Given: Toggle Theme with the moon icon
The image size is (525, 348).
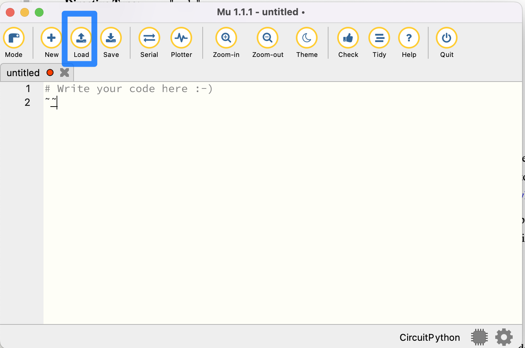Looking at the screenshot, I should [307, 38].
